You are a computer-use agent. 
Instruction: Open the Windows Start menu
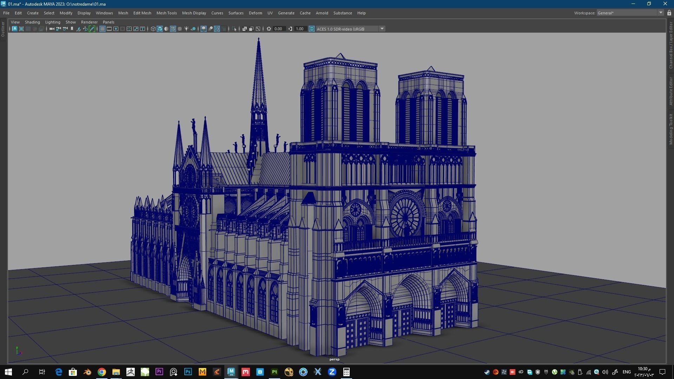tap(8, 372)
